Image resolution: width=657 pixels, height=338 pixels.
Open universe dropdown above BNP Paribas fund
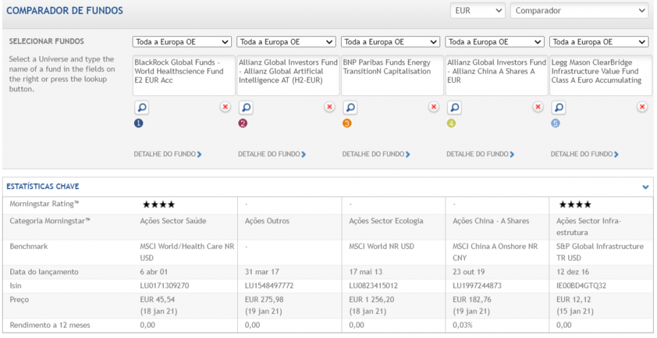390,42
